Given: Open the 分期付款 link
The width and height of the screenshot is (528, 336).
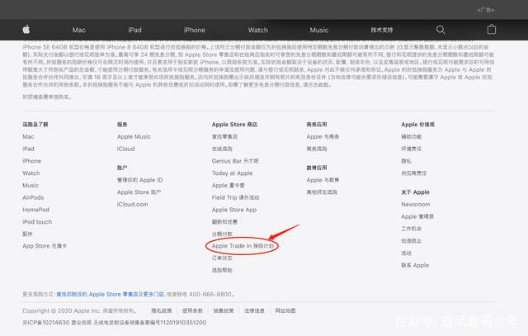Looking at the screenshot, I should click(x=222, y=234).
